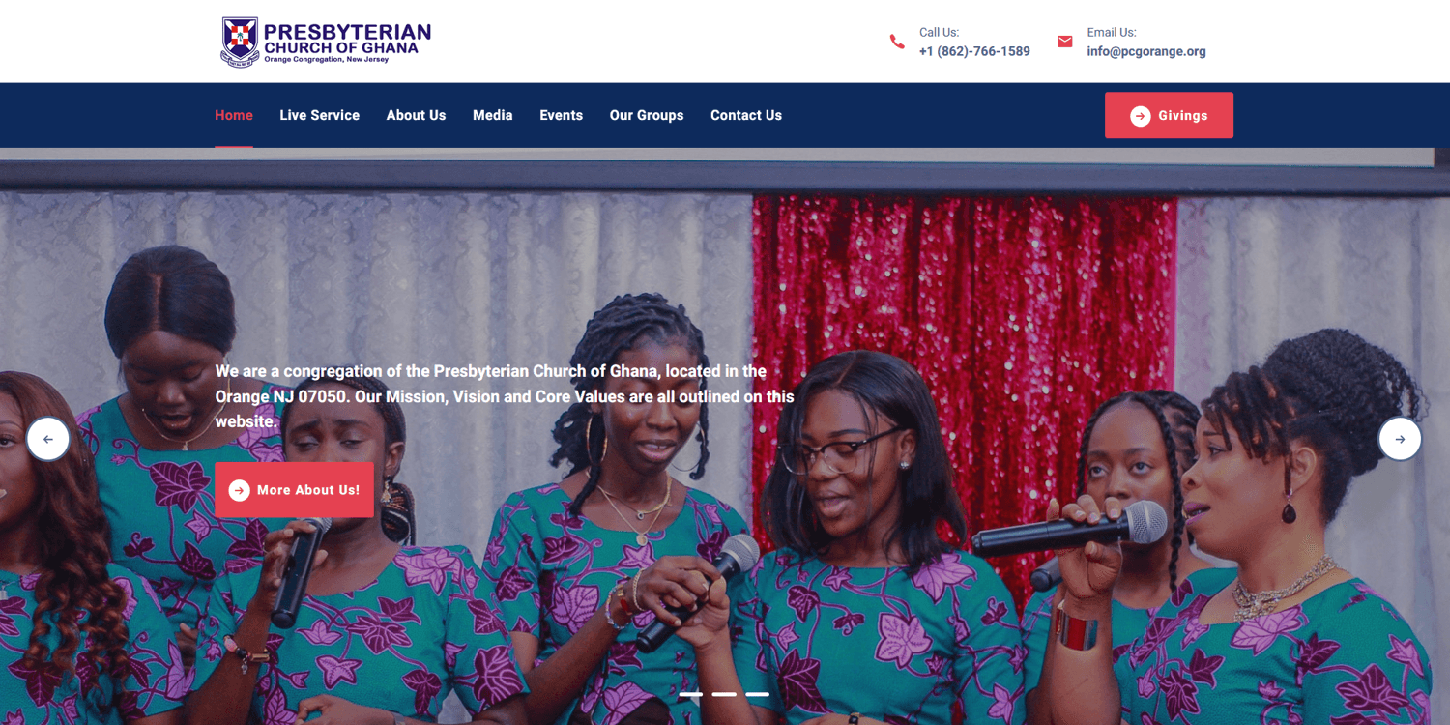Call the number +1 (862)-766-1589
The width and height of the screenshot is (1450, 725).
974,51
